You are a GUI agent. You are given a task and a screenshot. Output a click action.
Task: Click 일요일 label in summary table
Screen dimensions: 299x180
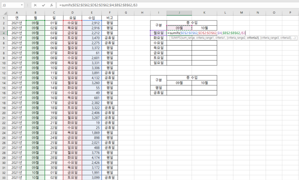point(159,63)
